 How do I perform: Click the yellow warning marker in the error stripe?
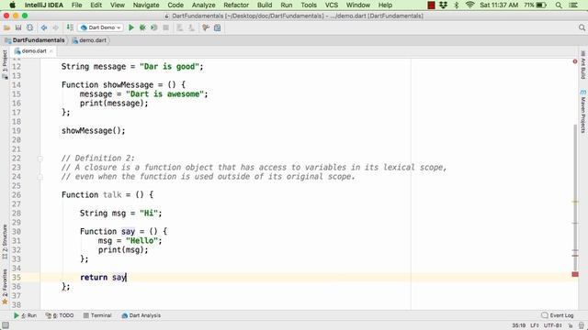point(575,202)
